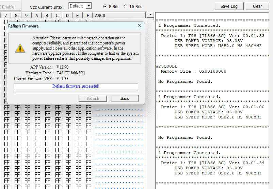Click the 'APP Version: V12.90' value
This screenshot has width=273, height=189.
[62, 67]
